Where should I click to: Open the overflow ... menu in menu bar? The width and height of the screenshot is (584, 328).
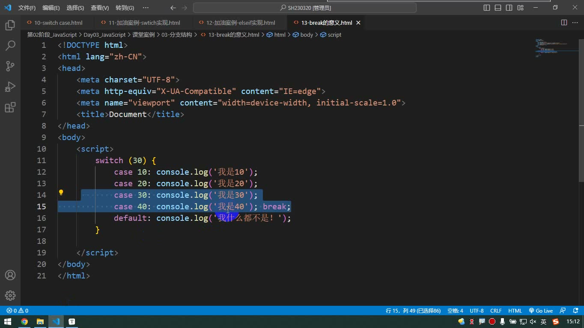[146, 8]
